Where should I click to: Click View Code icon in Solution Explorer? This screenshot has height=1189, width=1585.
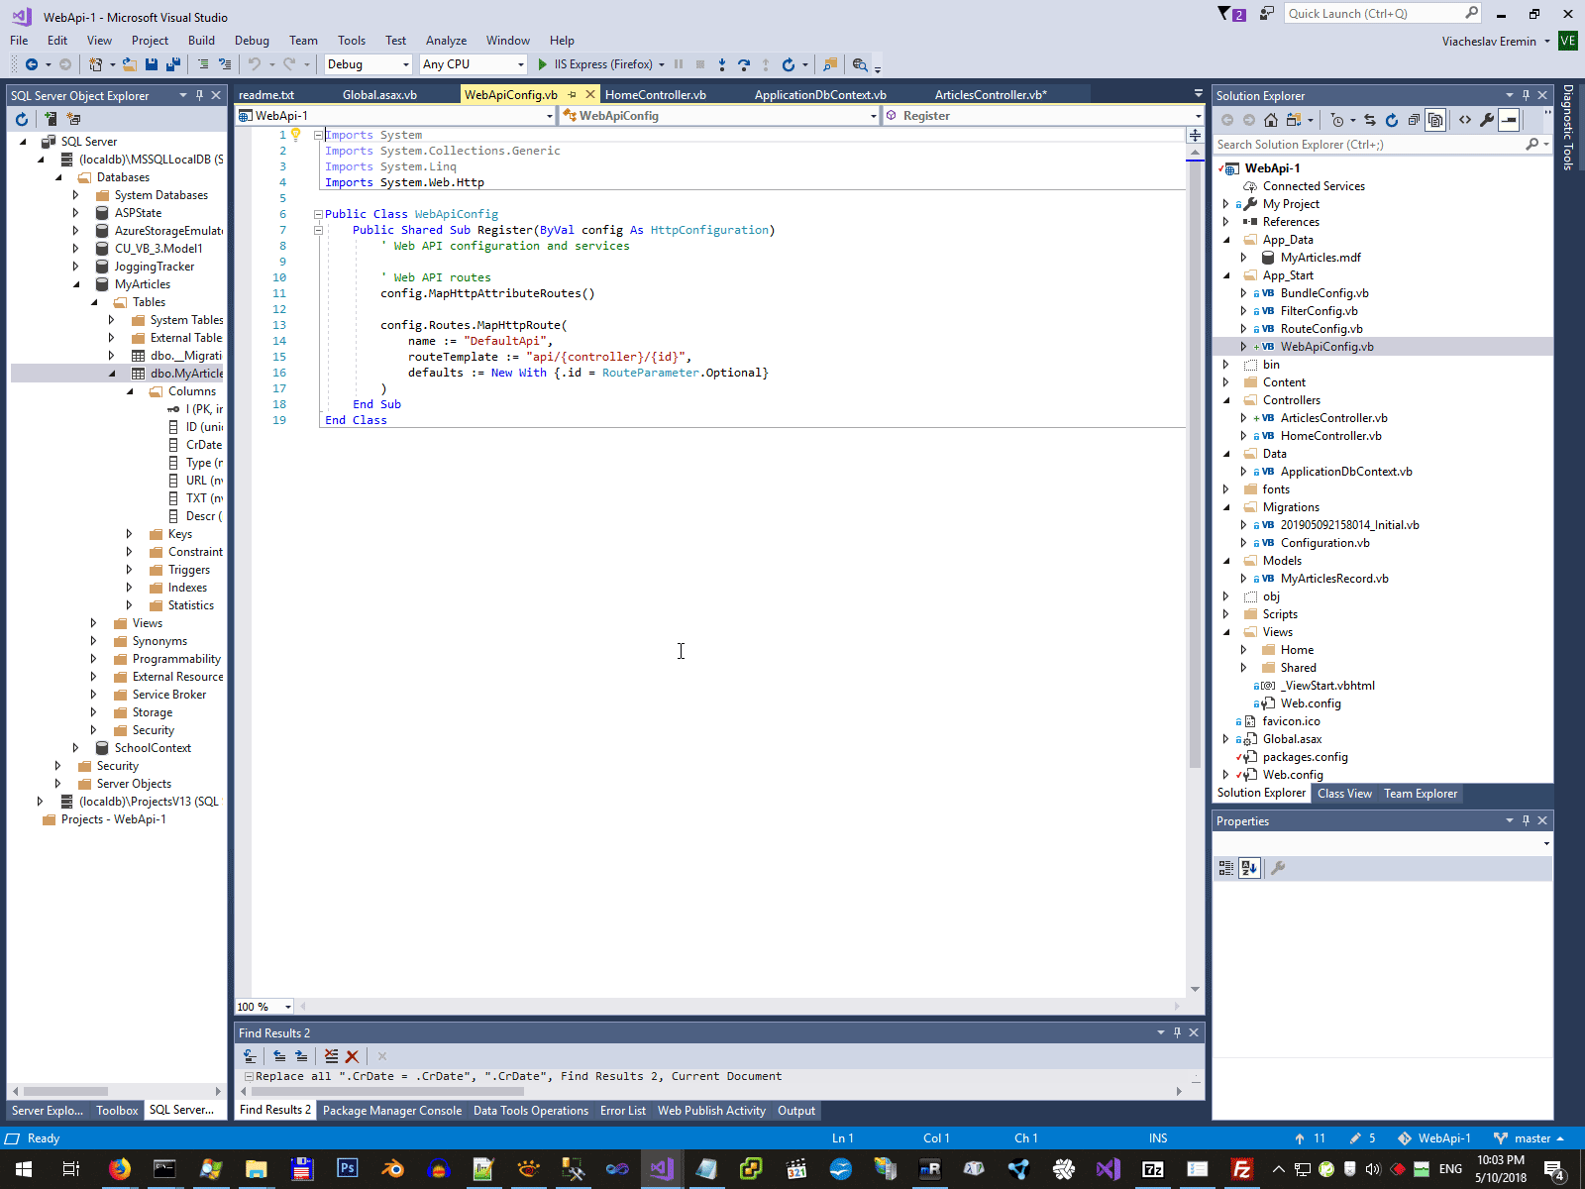coord(1465,120)
